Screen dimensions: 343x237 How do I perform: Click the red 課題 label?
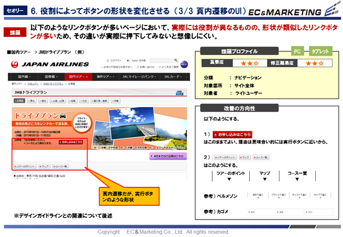click(x=15, y=33)
